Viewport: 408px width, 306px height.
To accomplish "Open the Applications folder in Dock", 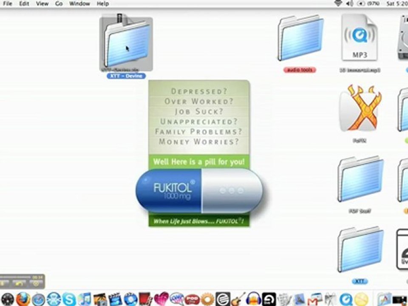I will (384, 299).
